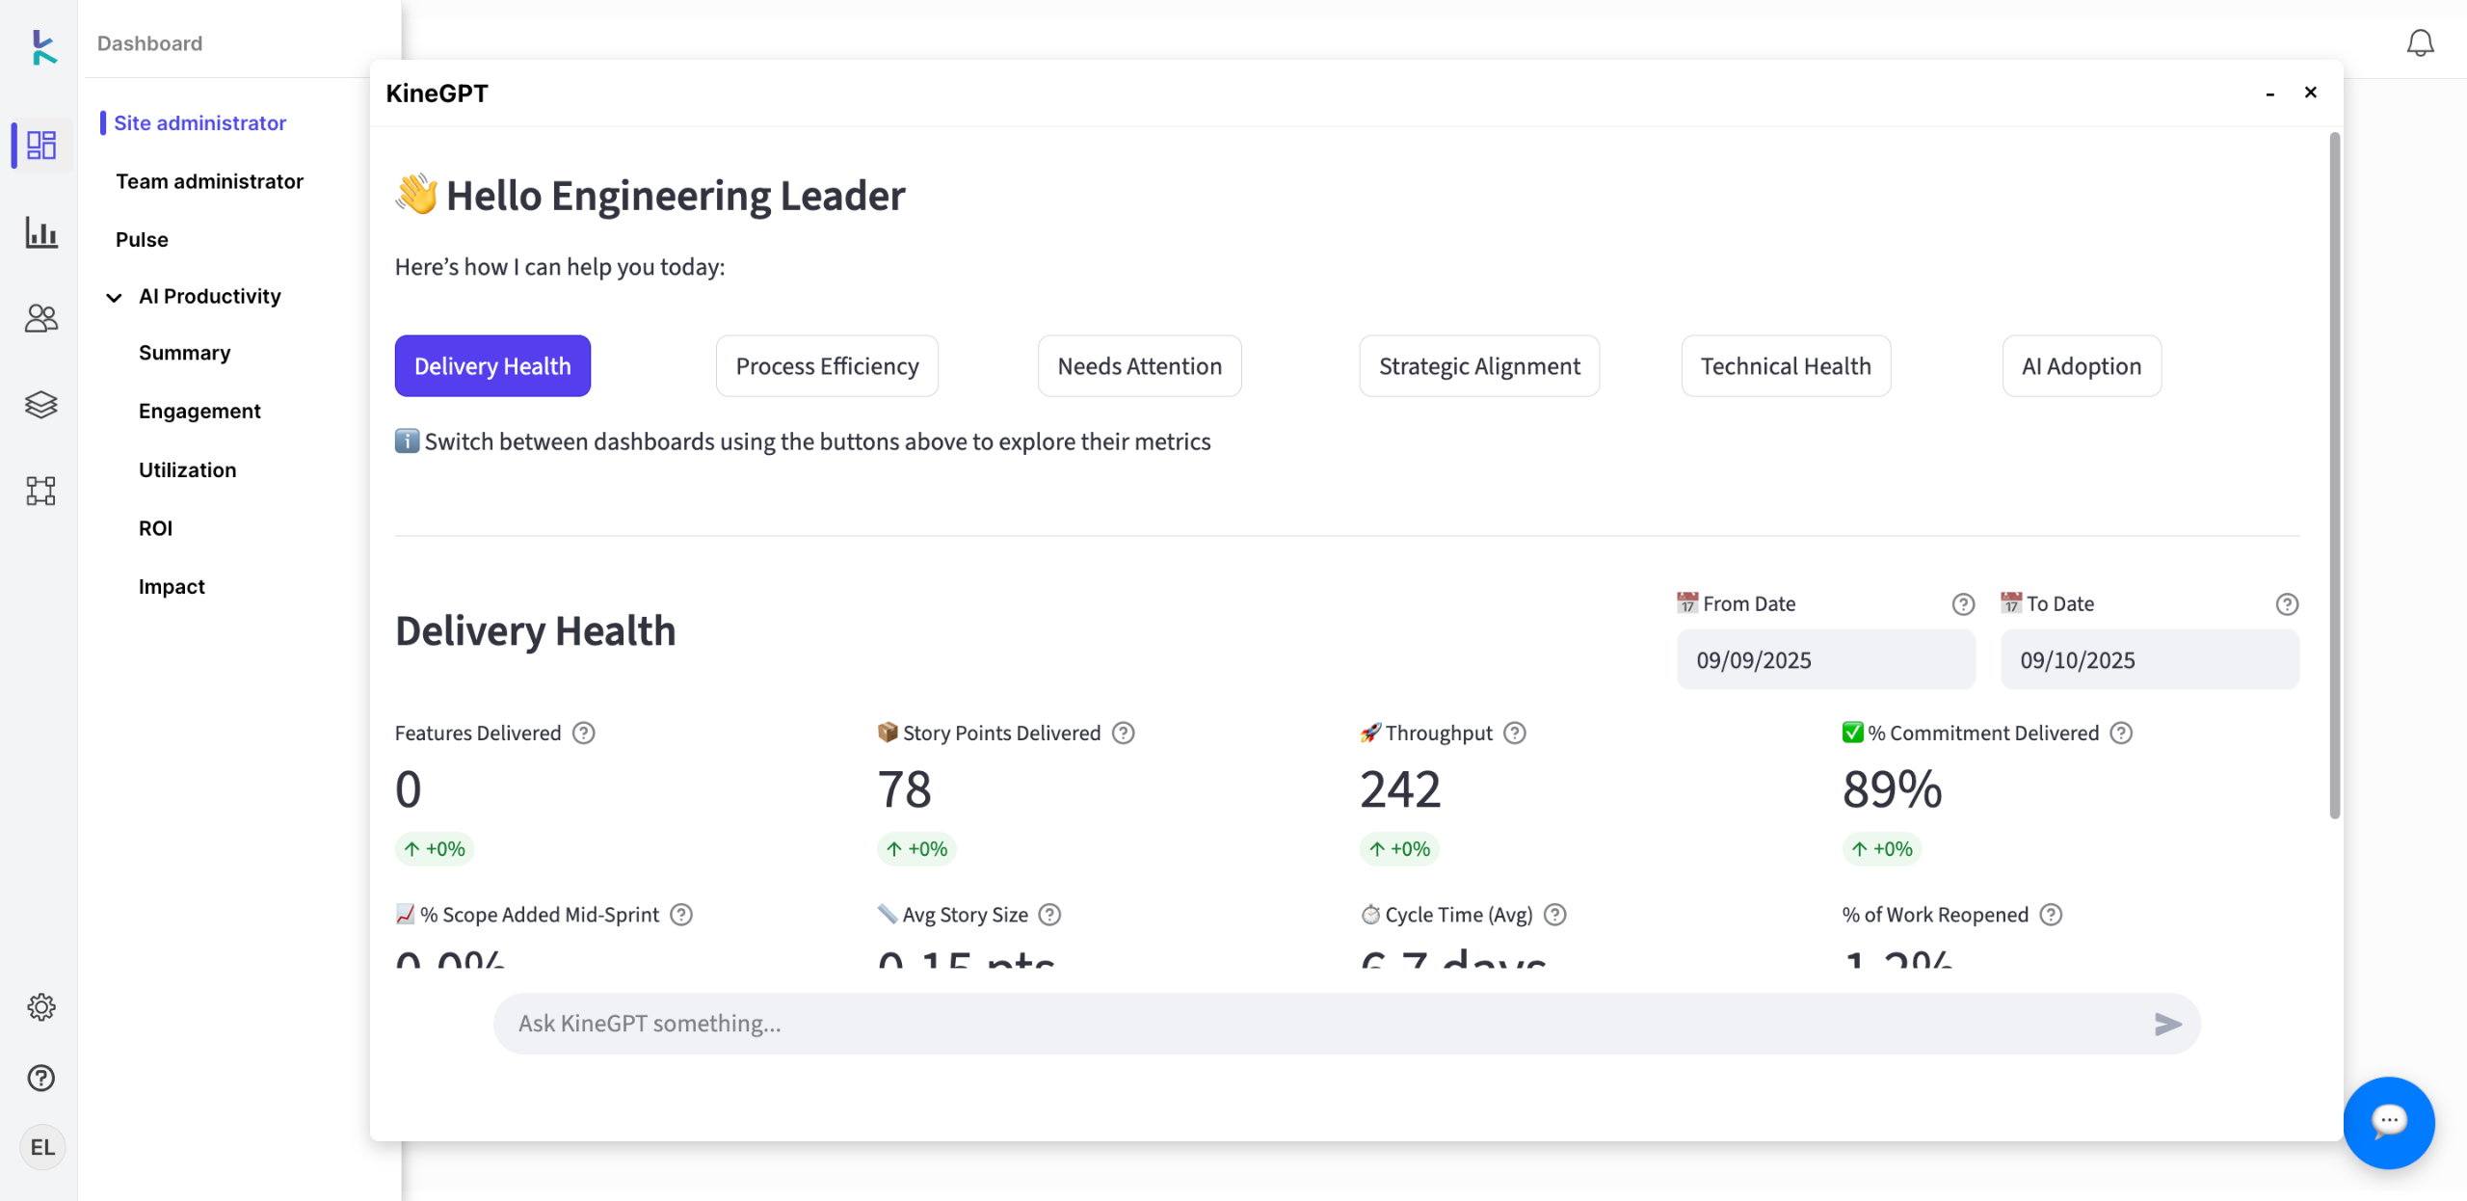Open the workflow nodes sidebar icon
Screen dimensions: 2467x1201
pos(40,491)
